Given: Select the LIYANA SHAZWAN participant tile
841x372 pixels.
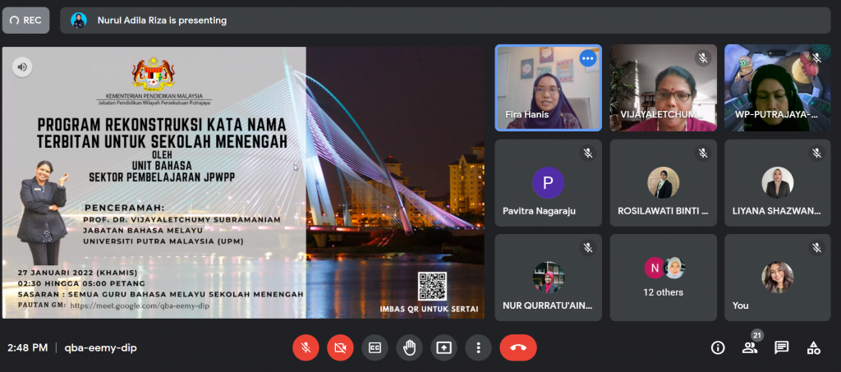Looking at the screenshot, I should [777, 182].
